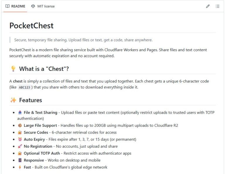This screenshot has height=174, width=225.
Task: Click the ABC123 inline code sample
Action: 25,87
